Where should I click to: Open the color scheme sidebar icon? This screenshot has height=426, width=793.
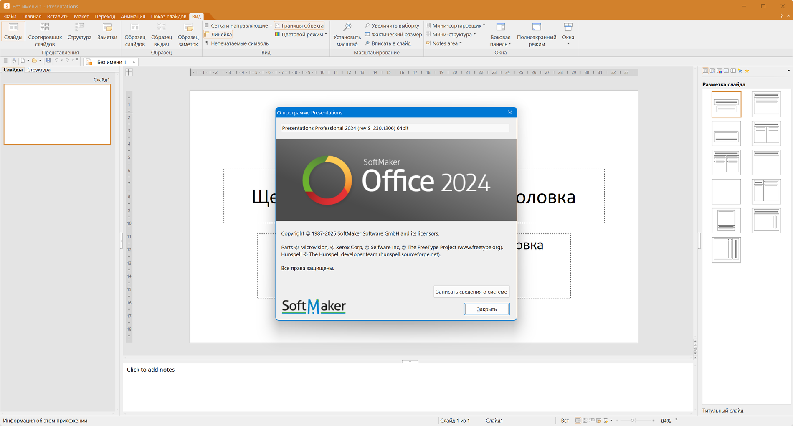pos(719,71)
